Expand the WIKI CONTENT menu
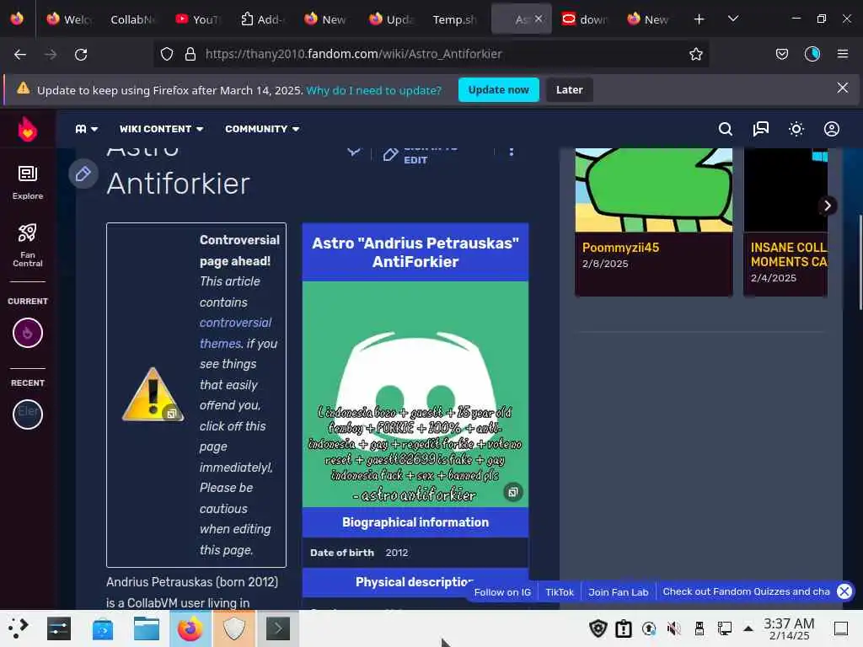The height and width of the screenshot is (647, 863). 161,129
